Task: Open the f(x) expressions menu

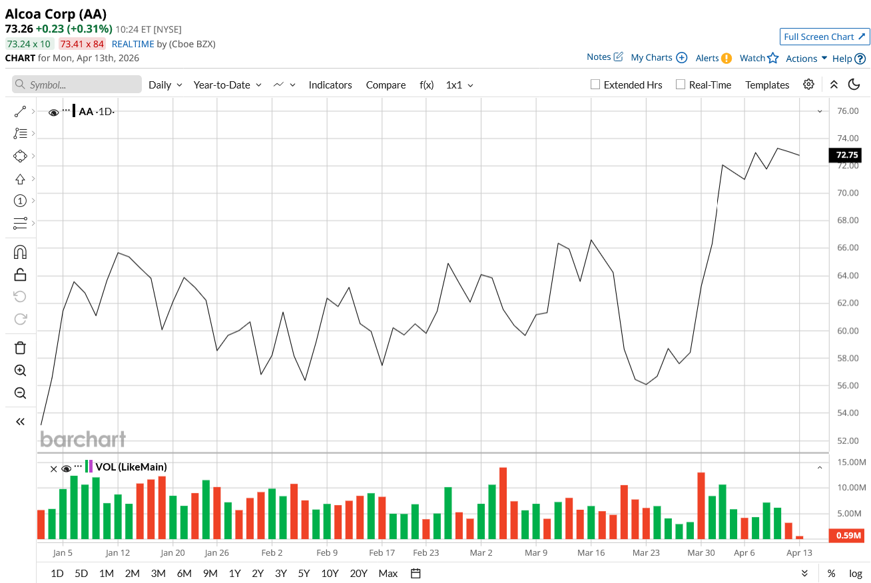Action: (x=427, y=85)
